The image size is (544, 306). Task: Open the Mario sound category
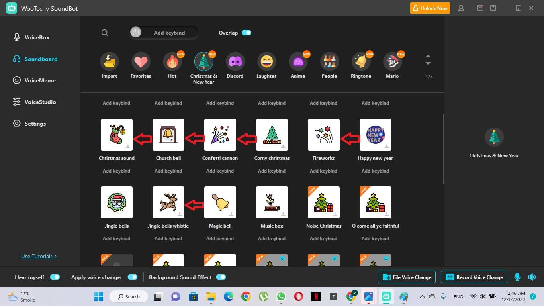(x=392, y=62)
